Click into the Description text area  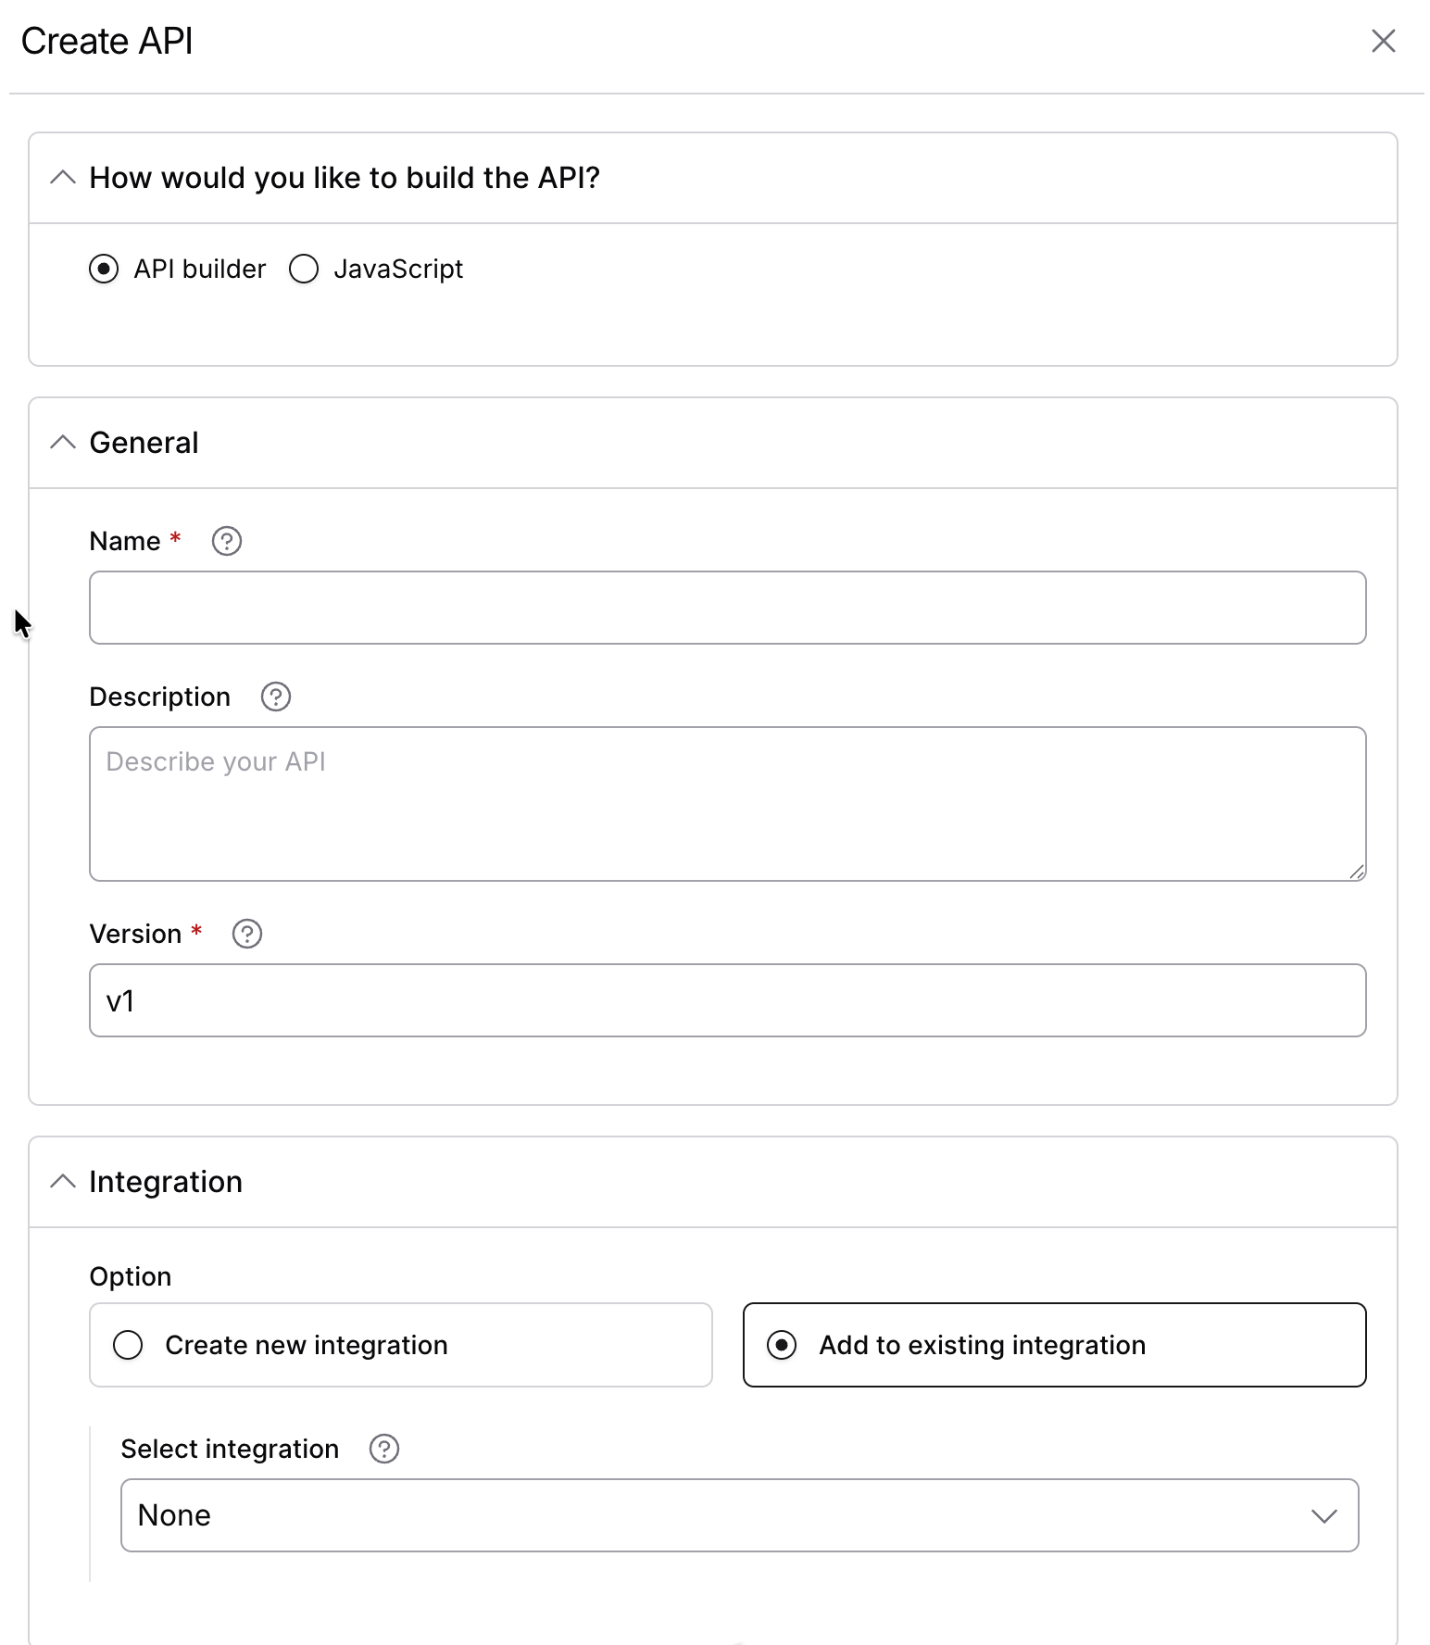tap(728, 804)
